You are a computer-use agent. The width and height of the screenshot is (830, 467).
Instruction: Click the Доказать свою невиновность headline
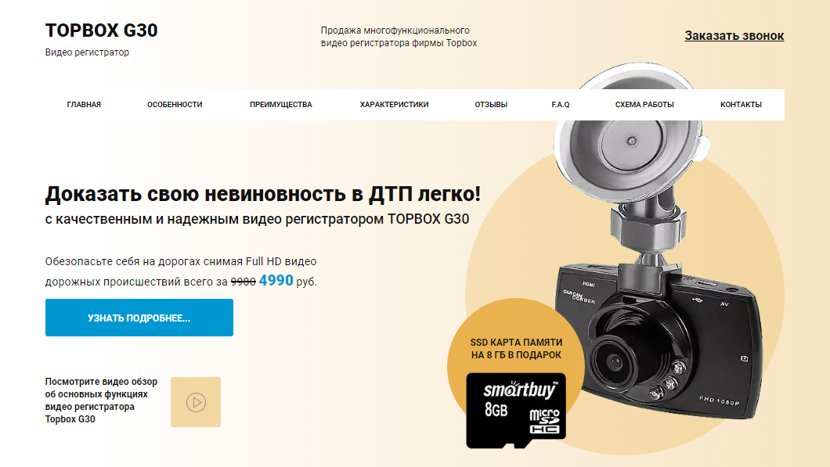pyautogui.click(x=262, y=194)
